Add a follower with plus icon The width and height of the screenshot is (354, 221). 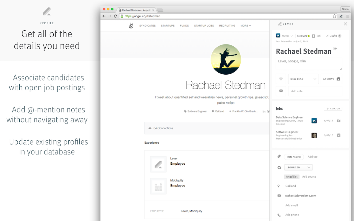click(313, 36)
